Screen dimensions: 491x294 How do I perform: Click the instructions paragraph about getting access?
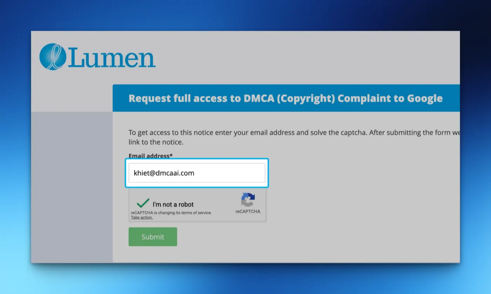pos(294,138)
